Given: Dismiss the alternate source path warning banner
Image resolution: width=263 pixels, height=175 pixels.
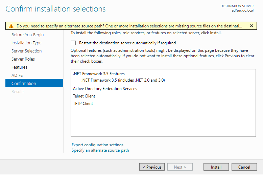Looking at the screenshot, I should click(x=251, y=26).
